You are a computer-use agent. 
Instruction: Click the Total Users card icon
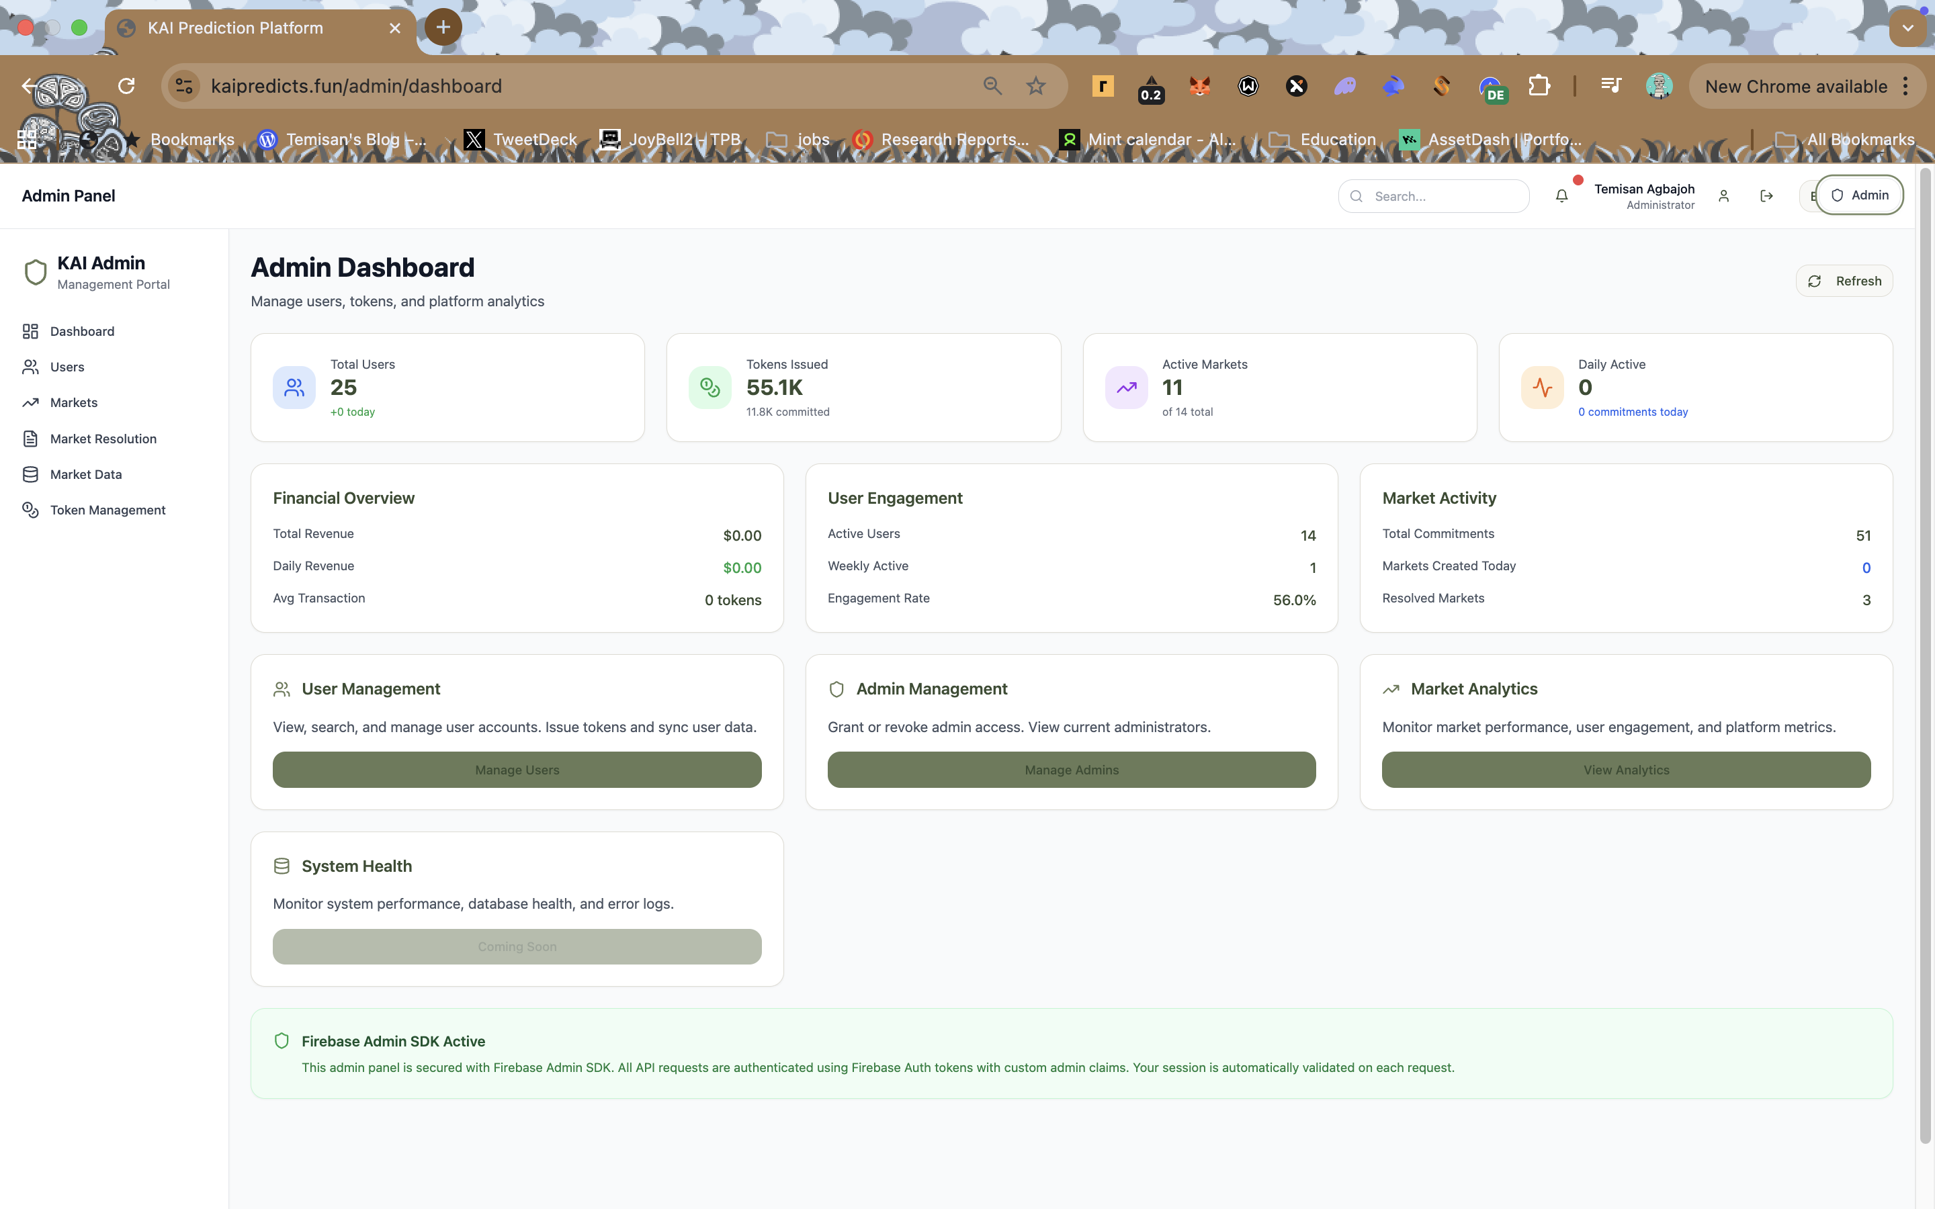point(294,388)
